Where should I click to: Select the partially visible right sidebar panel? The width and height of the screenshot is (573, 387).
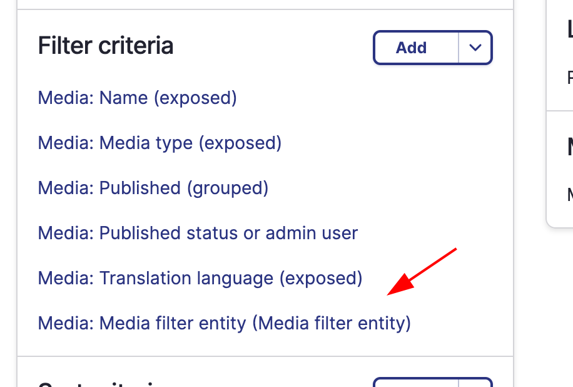pyautogui.click(x=560, y=113)
